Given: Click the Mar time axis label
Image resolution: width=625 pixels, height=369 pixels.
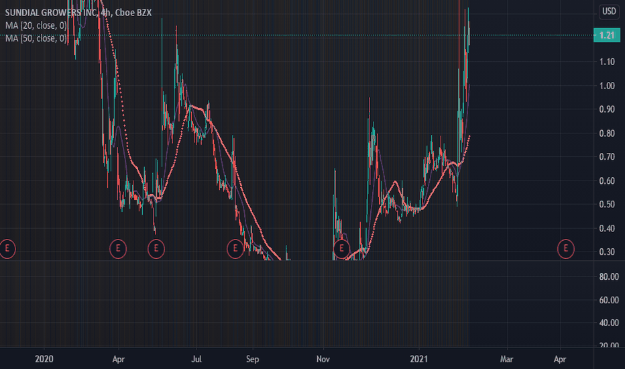Looking at the screenshot, I should pyautogui.click(x=506, y=359).
